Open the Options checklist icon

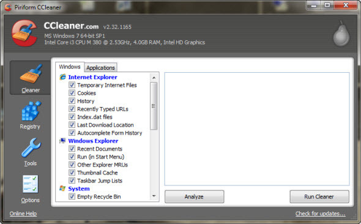(x=31, y=184)
